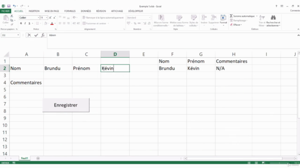Image resolution: width=300 pixels, height=168 pixels.
Task: Click the copy icon in Presse-papiers
Action: (x=12, y=20)
